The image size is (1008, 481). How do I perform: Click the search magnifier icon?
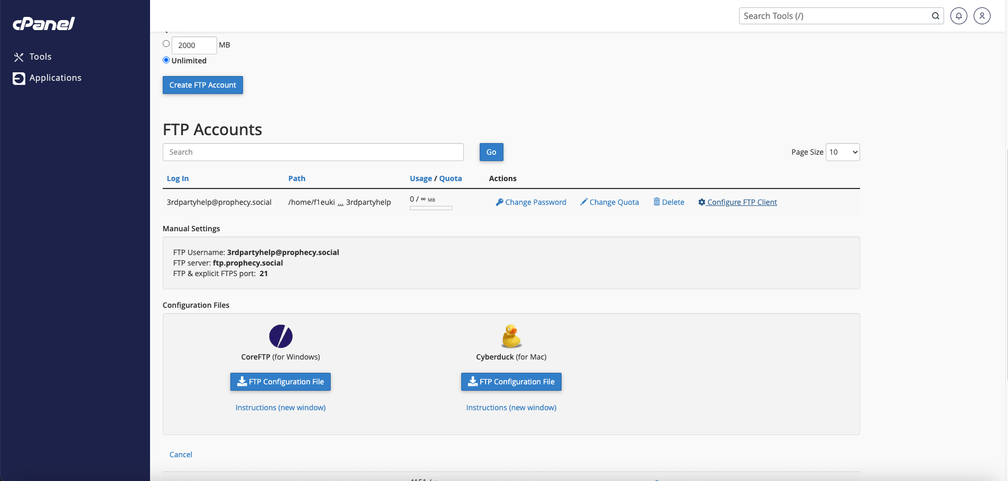935,16
